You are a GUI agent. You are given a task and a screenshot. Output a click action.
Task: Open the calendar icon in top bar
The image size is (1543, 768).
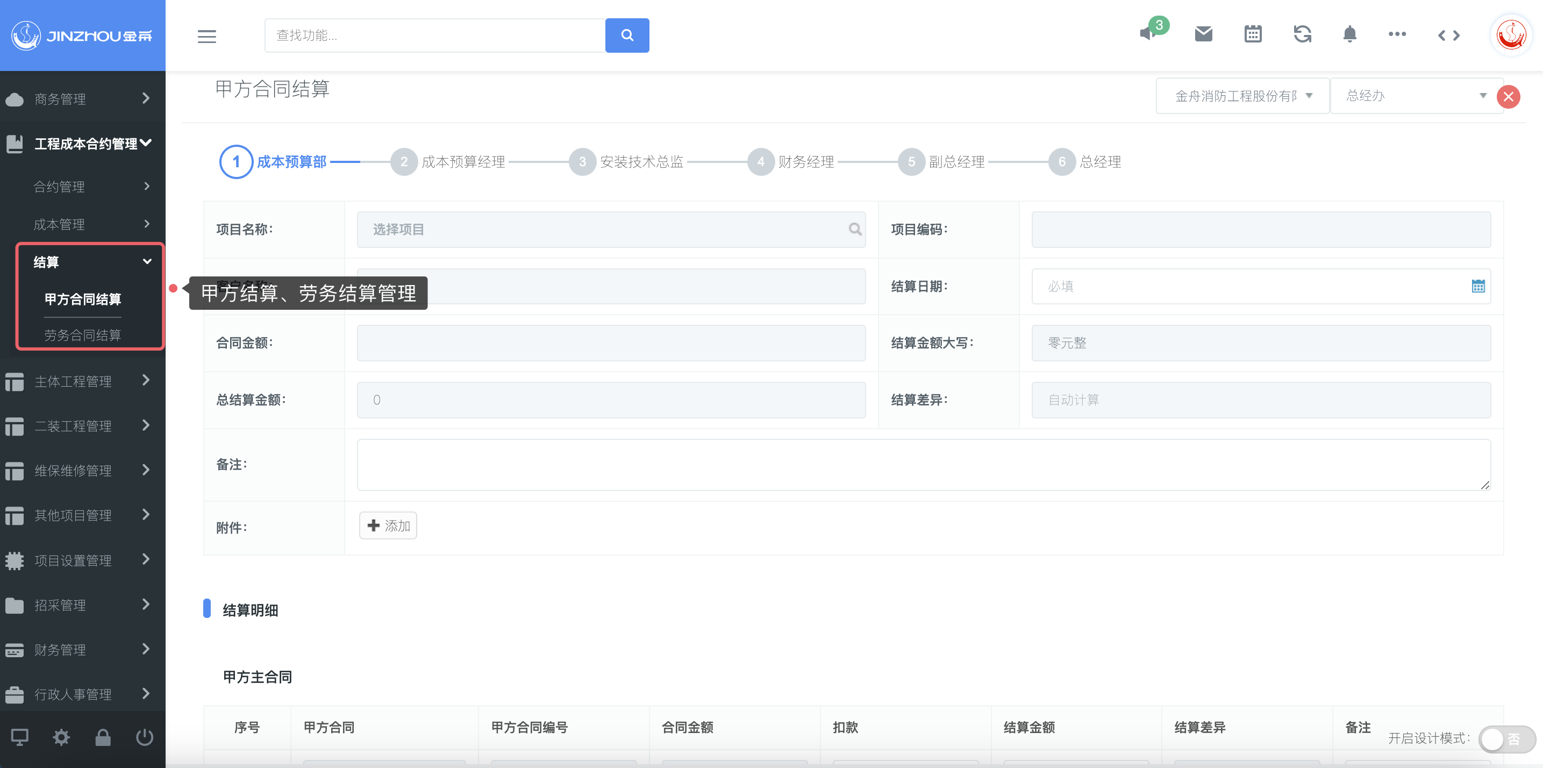pyautogui.click(x=1253, y=34)
